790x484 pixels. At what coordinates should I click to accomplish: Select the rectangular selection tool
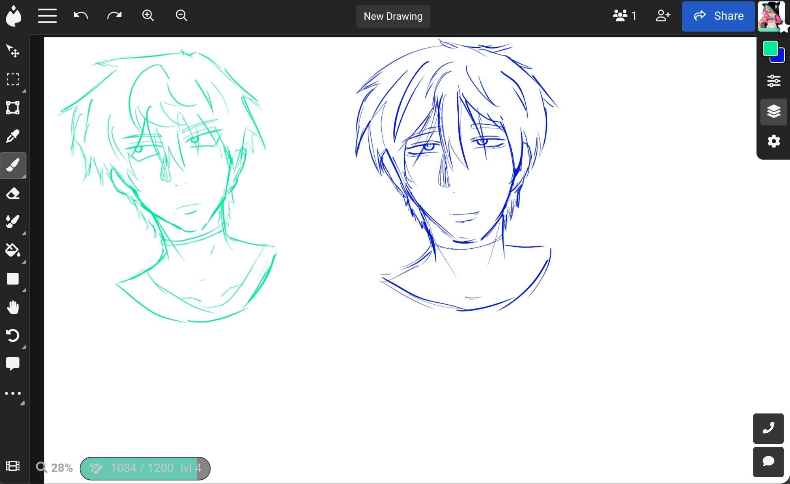[x=13, y=79]
